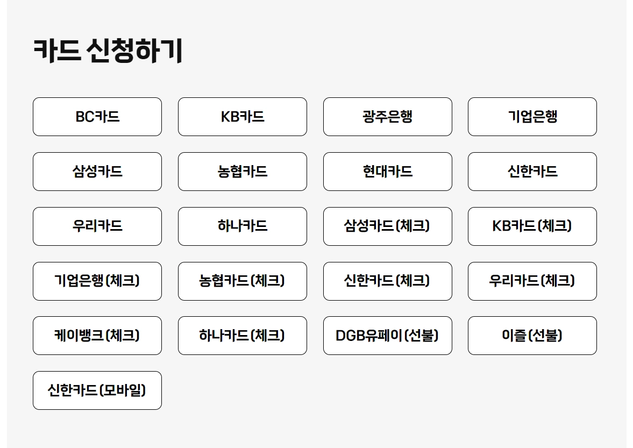
Task: Choose 농협카드
Action: click(x=242, y=172)
